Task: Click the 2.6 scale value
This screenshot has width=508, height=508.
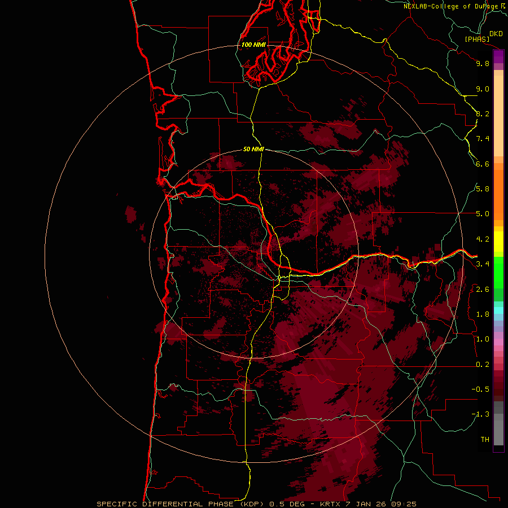Action: click(483, 290)
